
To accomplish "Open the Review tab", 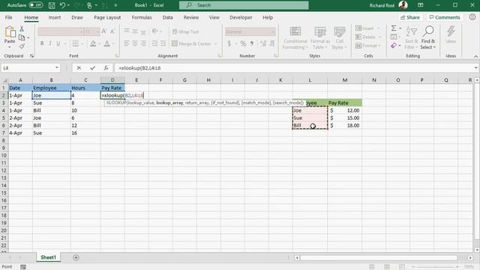I will [x=191, y=17].
